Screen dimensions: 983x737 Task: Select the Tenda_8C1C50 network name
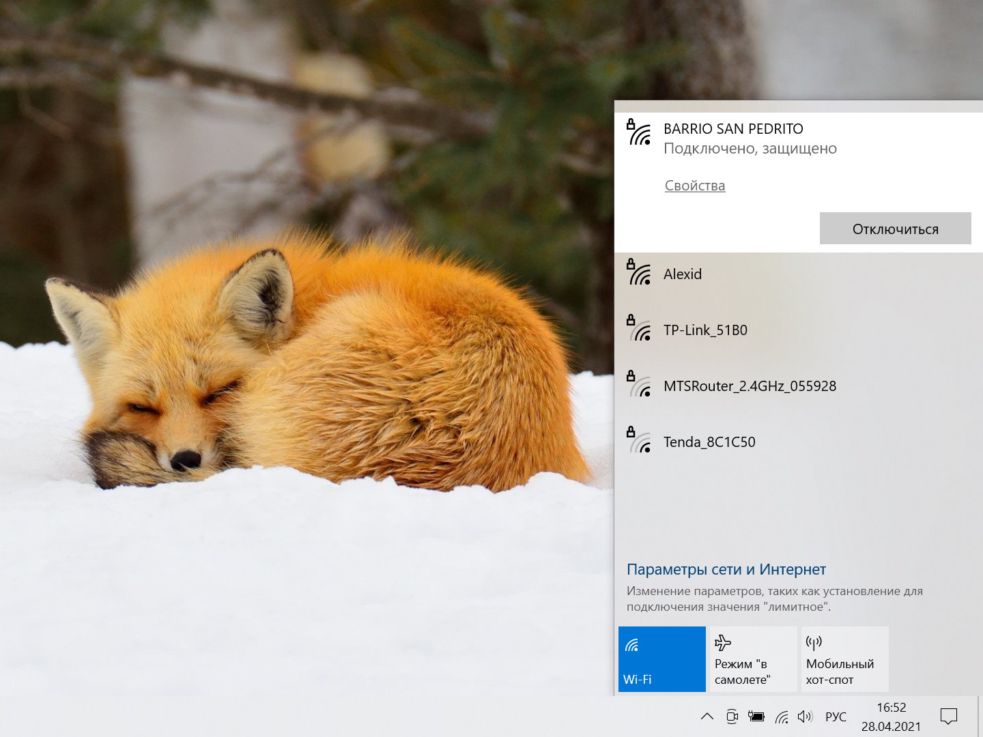coord(709,442)
